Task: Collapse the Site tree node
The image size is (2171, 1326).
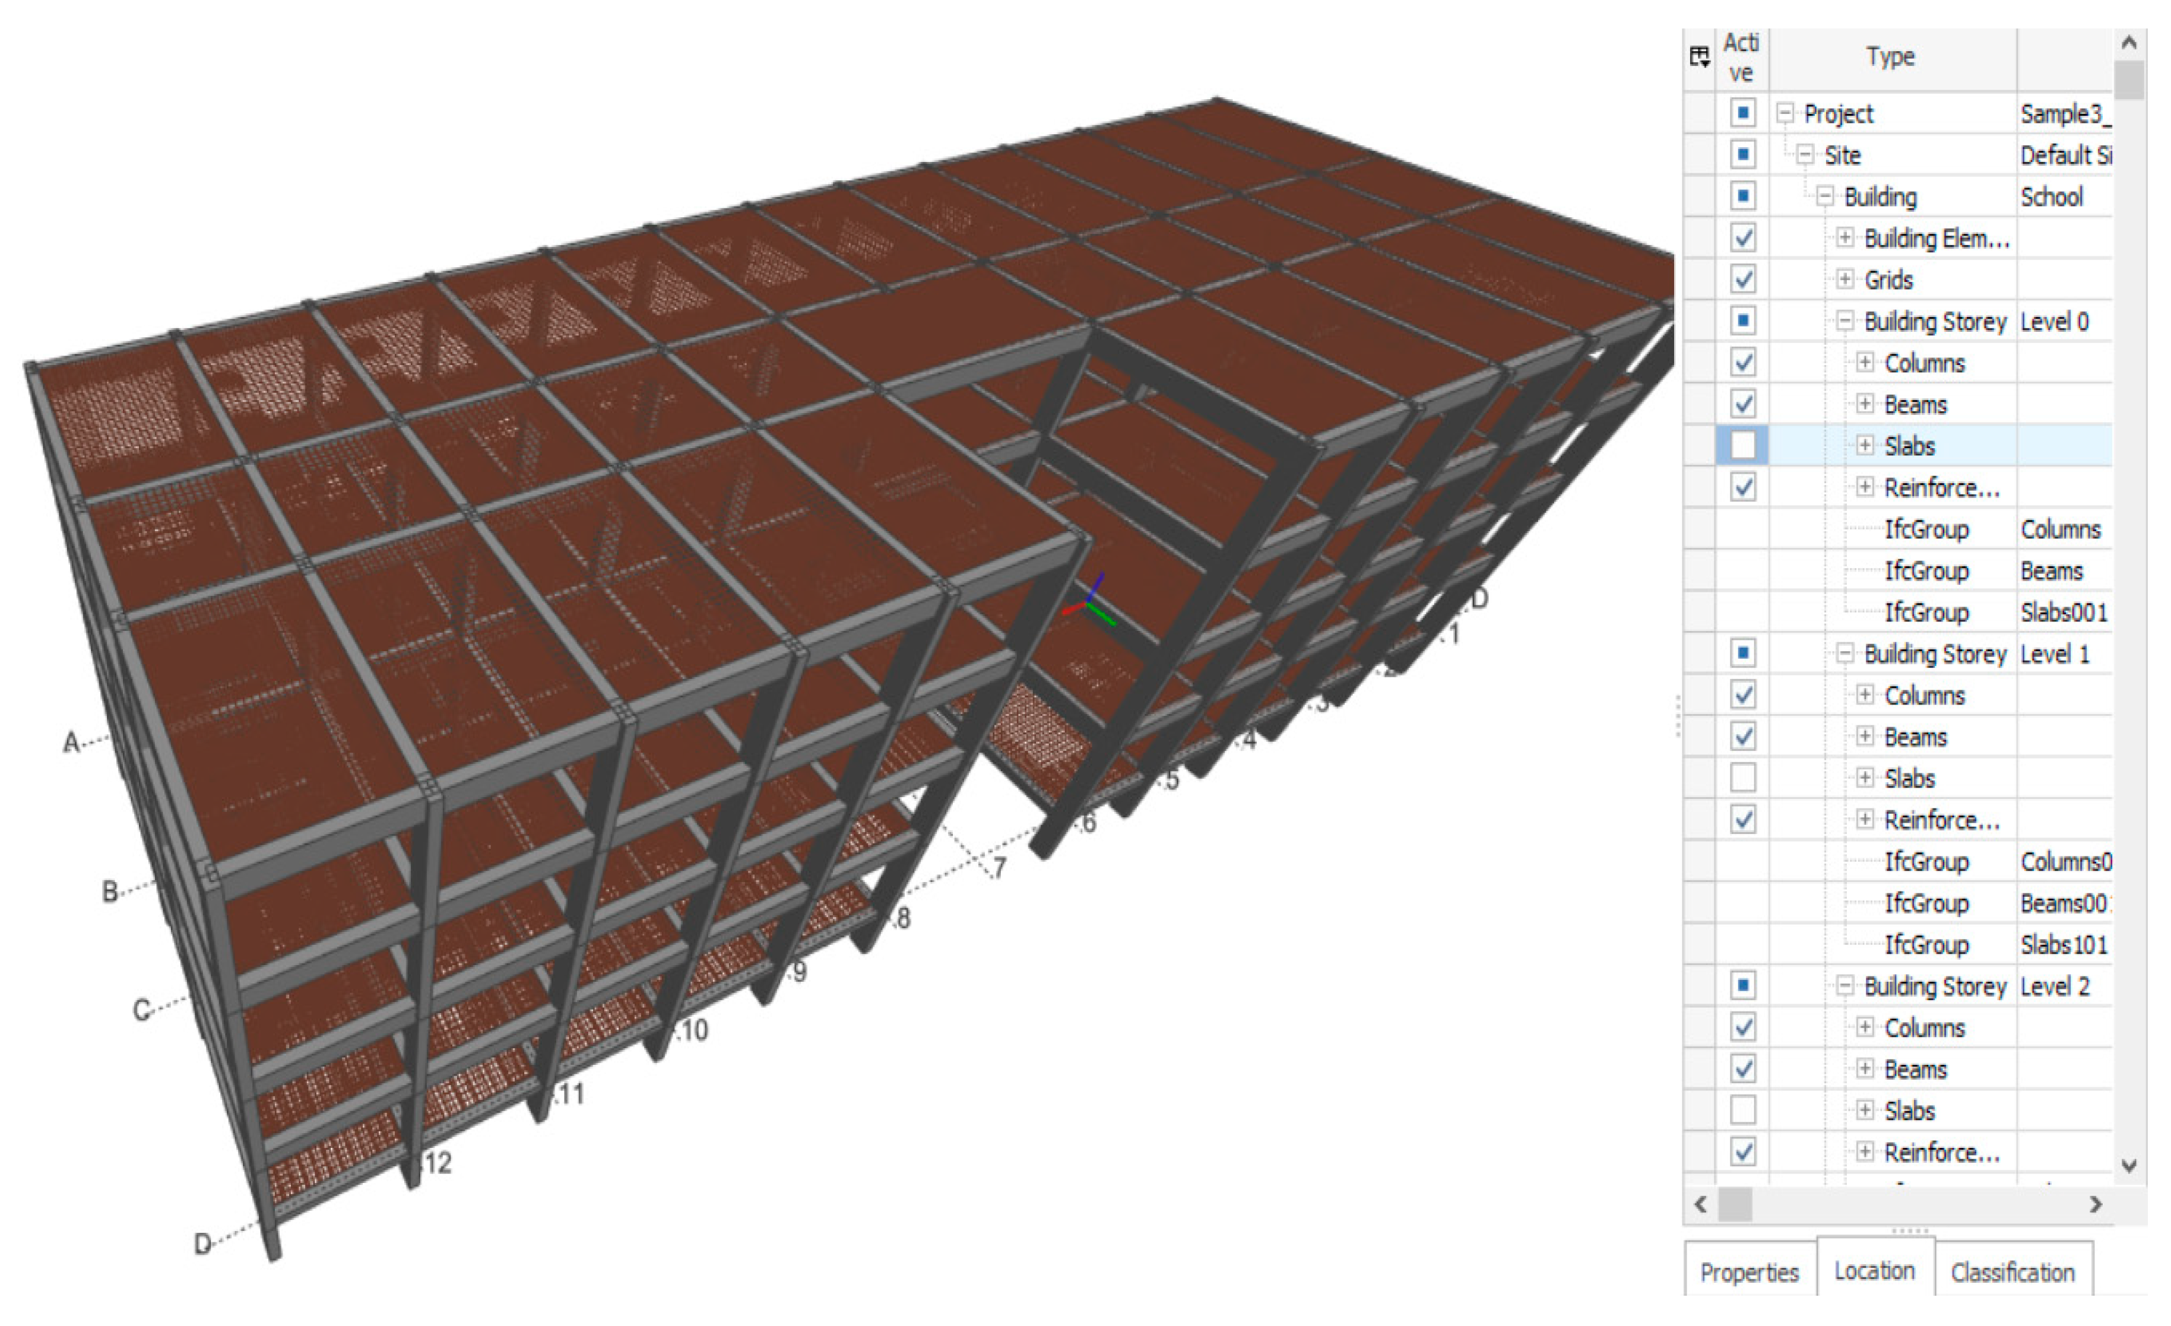Action: [1805, 155]
